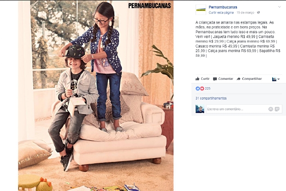This screenshot has height=191, width=286.
Task: Click the blue like reaction icon
Action: 198,89
